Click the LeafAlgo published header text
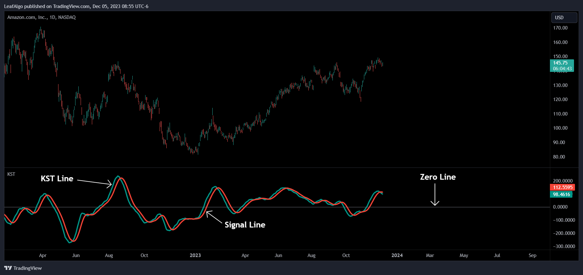Viewport: 583px width, 275px height. (x=76, y=6)
